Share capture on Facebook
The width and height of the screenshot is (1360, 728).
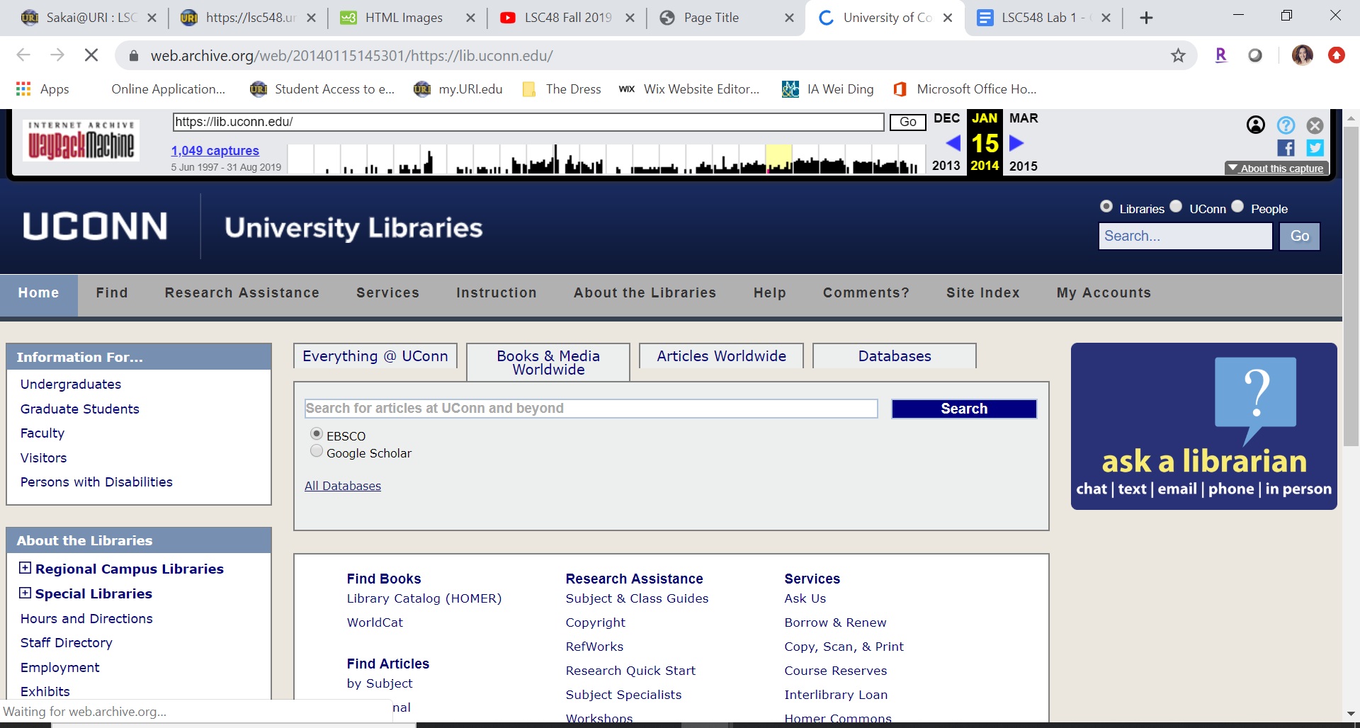(1286, 147)
